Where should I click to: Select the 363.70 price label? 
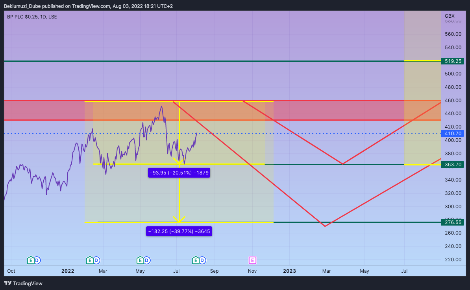453,164
